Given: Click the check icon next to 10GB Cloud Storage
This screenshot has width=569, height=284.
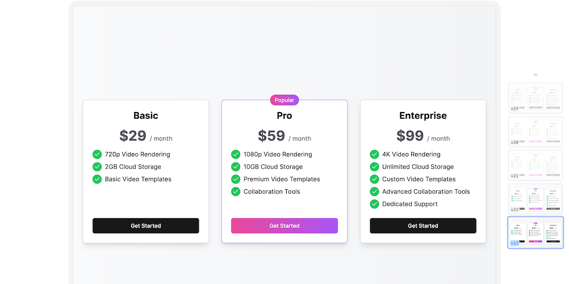Looking at the screenshot, I should click(x=236, y=167).
